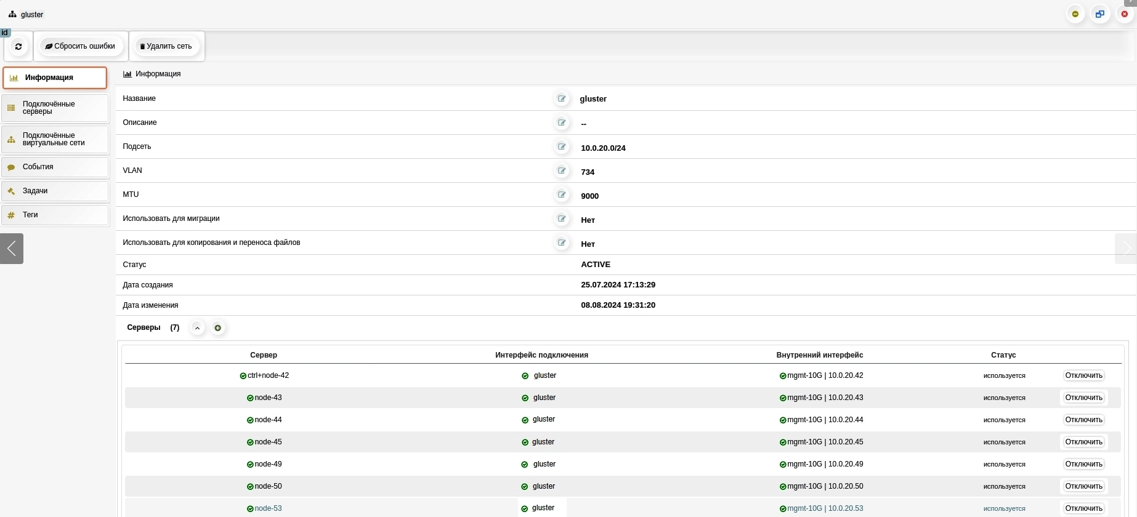Click mgmt-10G | 10.0.20.43 interface

(825, 398)
